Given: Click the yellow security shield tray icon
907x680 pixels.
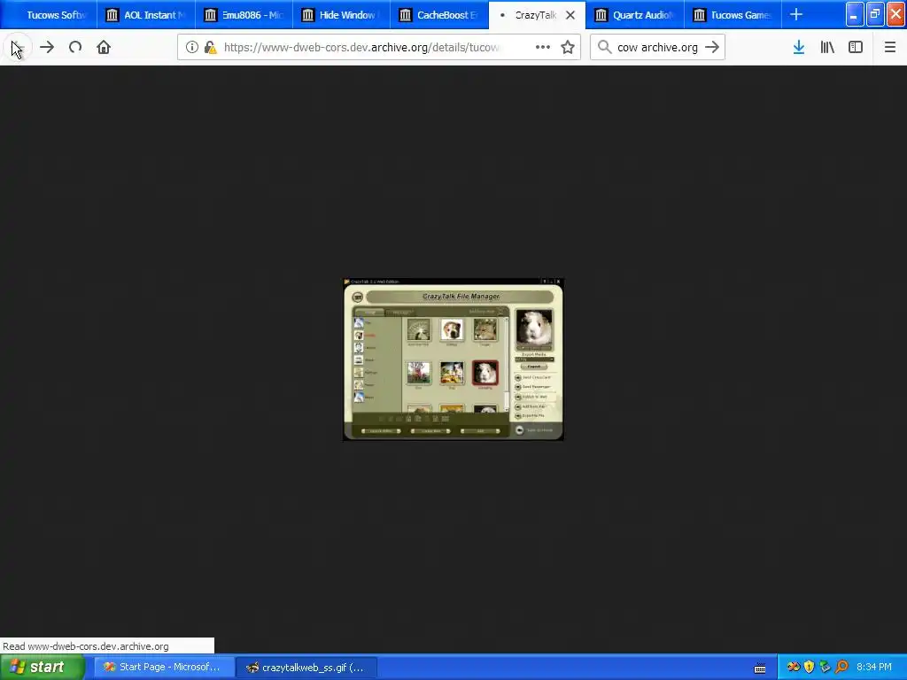Looking at the screenshot, I should tap(810, 667).
